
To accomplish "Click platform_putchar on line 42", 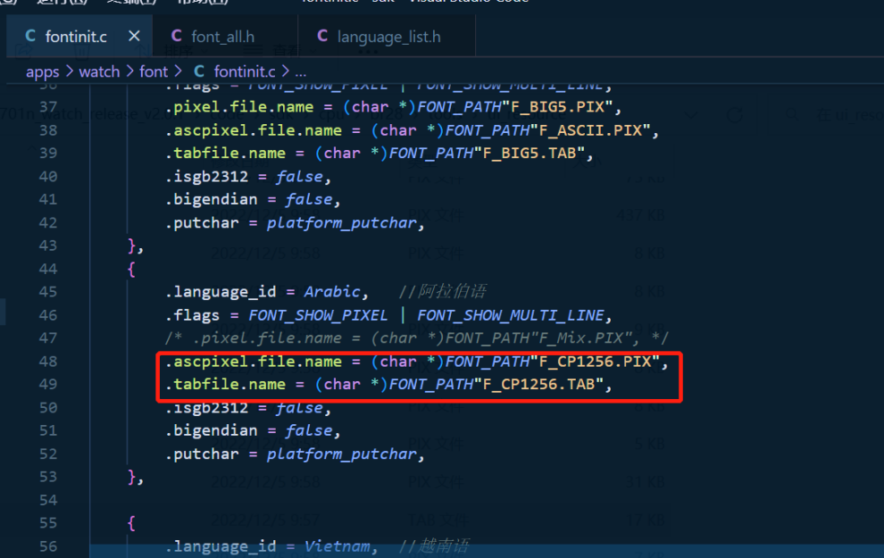I will [x=341, y=223].
